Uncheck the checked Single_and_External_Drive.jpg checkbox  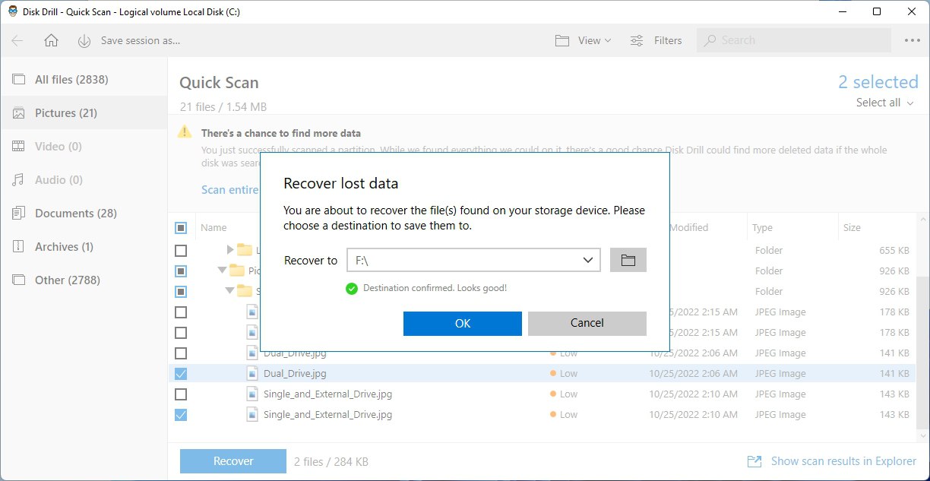pyautogui.click(x=181, y=414)
